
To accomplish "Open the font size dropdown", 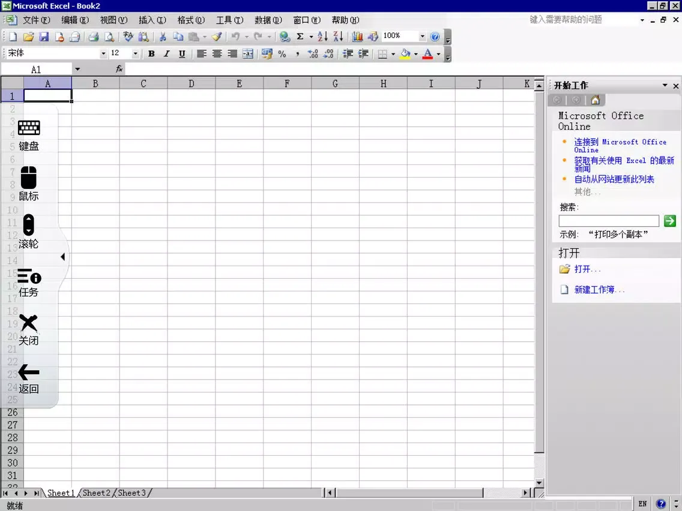I will [135, 54].
